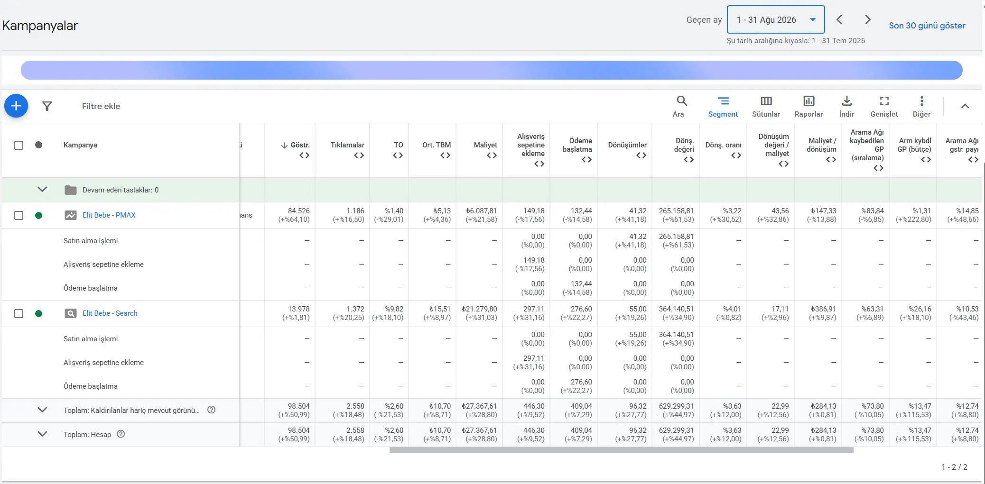
Task: Click status dot of Elit Bebe - Search
Action: click(39, 313)
